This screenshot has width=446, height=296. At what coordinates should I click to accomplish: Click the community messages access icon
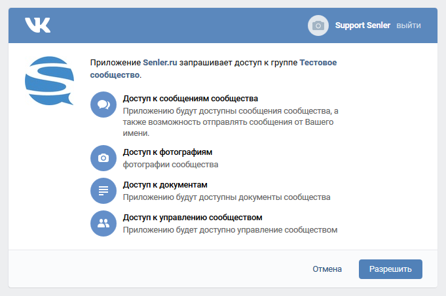[103, 104]
